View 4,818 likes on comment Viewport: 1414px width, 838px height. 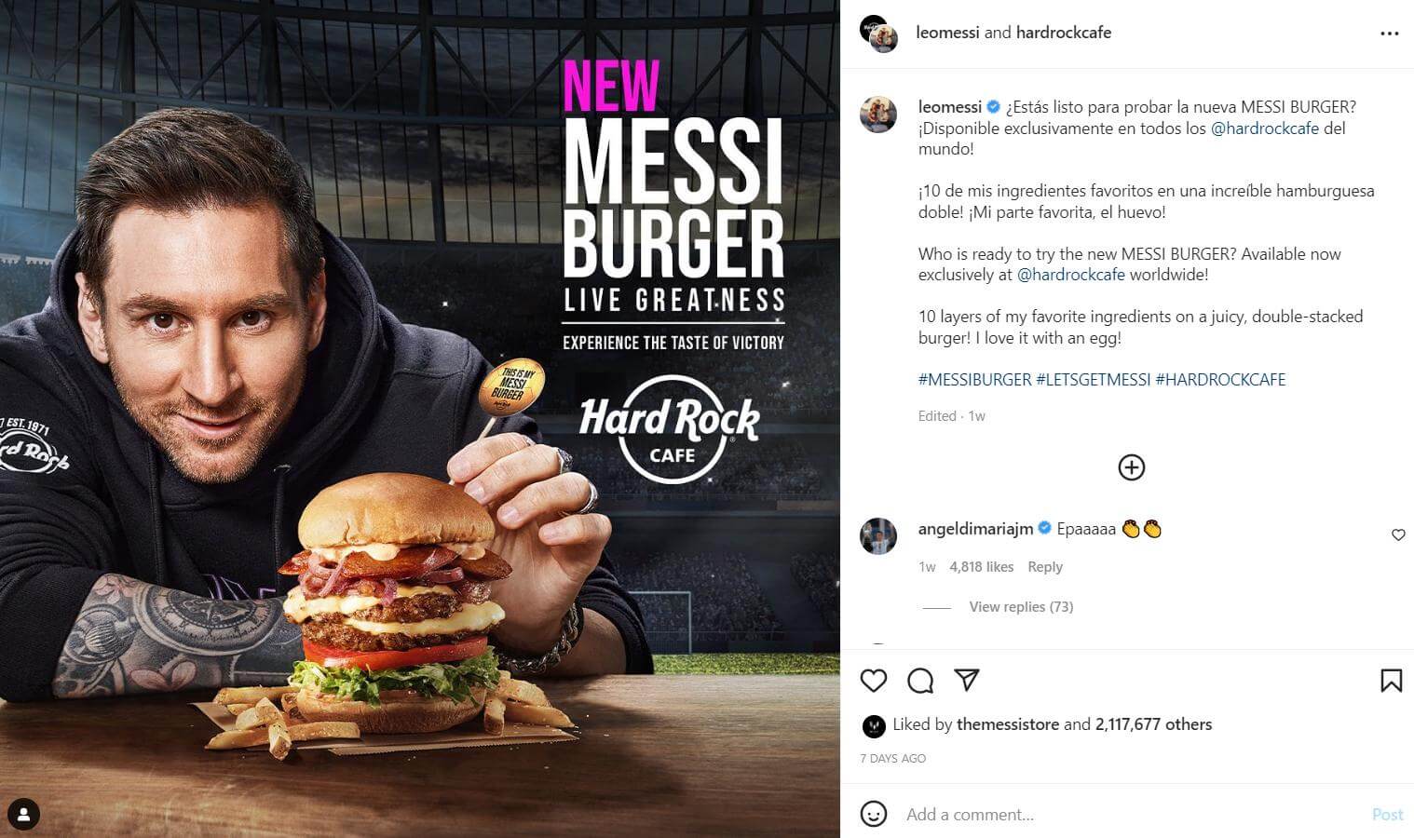pyautogui.click(x=981, y=567)
